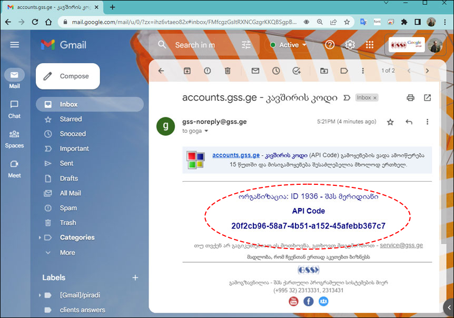The width and height of the screenshot is (454, 318).
Task: Toggle the importance marker beside subject
Action: pyautogui.click(x=346, y=98)
